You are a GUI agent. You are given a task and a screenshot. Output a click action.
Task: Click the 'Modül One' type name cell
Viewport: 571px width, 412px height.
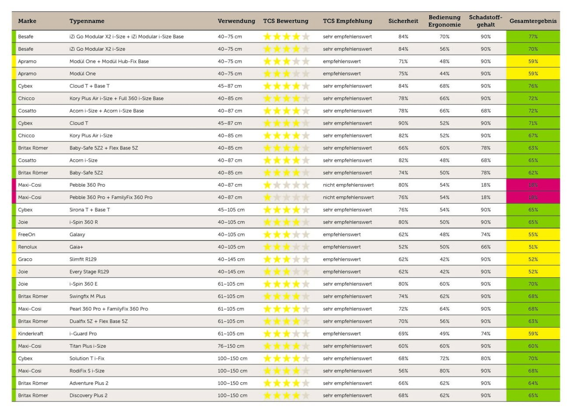point(83,74)
